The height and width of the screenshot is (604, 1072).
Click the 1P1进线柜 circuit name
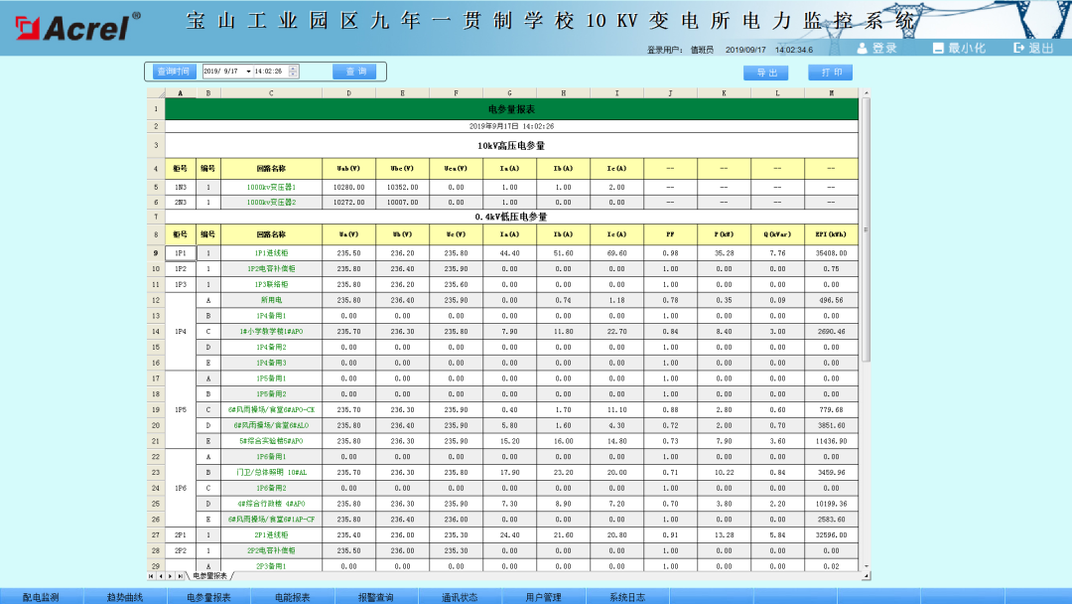point(271,253)
